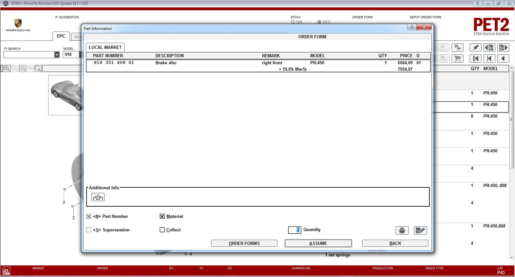Click the help question mark in Part Information dialog
Screen dimensions: 515x277
point(412,27)
